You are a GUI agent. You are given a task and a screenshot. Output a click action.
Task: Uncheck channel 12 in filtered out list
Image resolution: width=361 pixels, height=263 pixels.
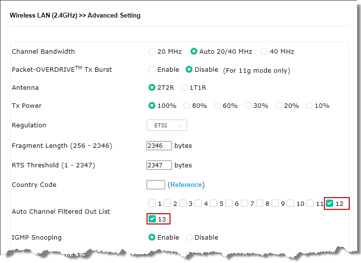(329, 203)
